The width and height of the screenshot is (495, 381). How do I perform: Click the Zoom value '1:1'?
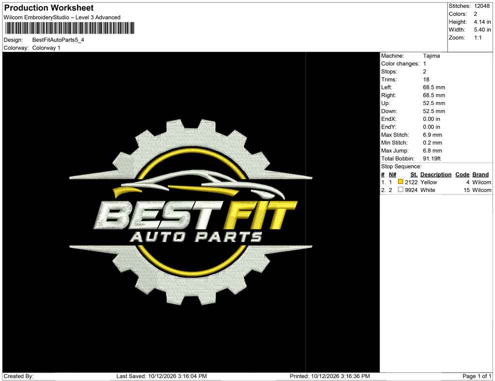[477, 37]
